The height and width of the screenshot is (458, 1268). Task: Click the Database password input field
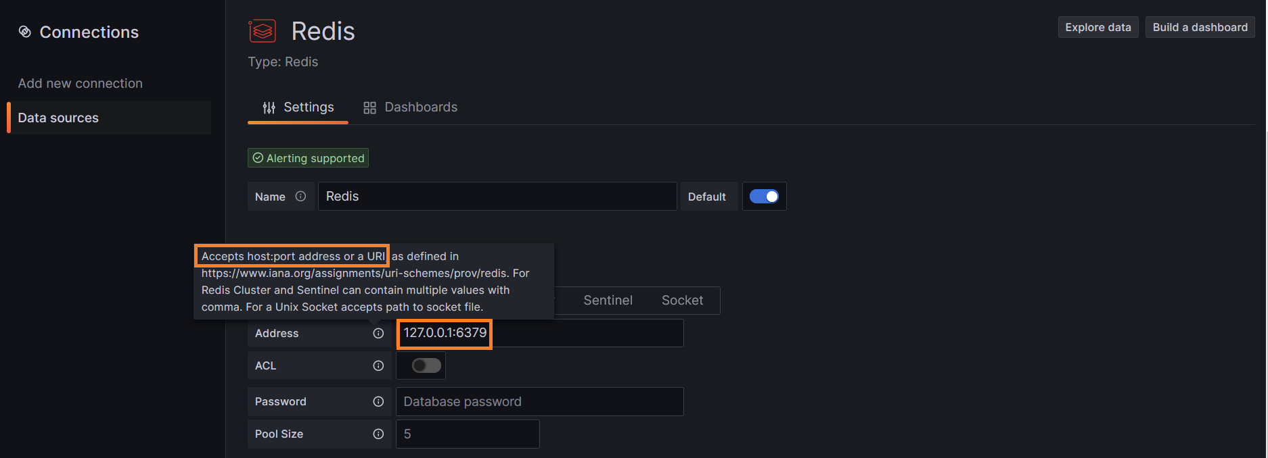click(539, 401)
